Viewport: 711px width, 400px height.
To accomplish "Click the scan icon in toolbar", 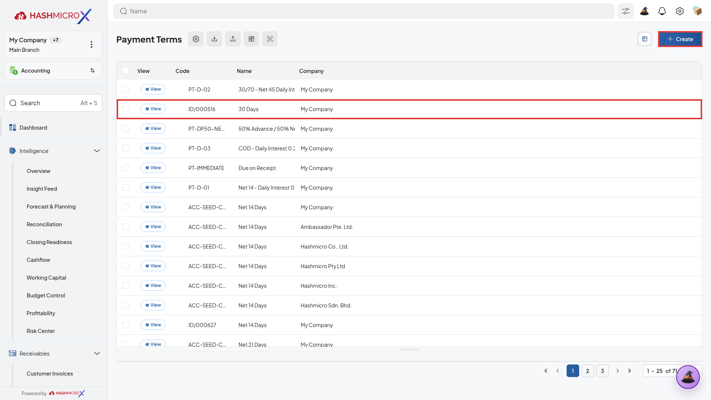I will tap(270, 39).
